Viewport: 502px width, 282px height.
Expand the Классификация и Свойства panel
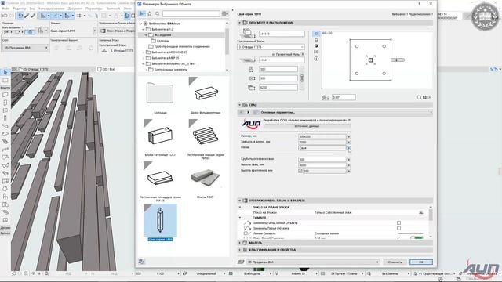point(239,250)
